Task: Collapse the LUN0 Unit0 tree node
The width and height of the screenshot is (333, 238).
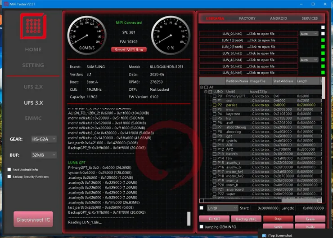Action: pyautogui.click(x=206, y=92)
